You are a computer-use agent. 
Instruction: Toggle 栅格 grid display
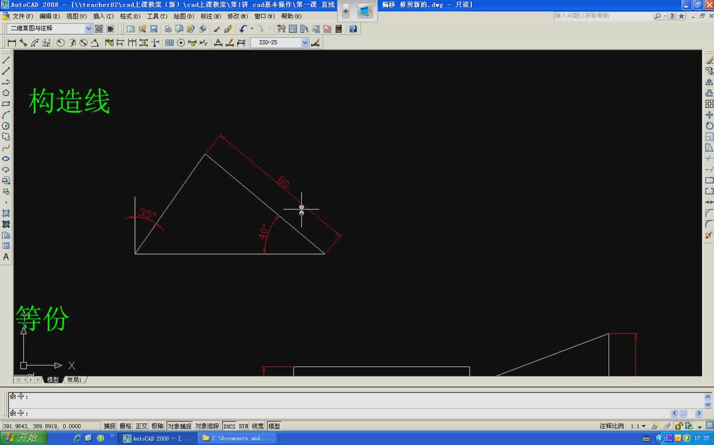coord(126,426)
